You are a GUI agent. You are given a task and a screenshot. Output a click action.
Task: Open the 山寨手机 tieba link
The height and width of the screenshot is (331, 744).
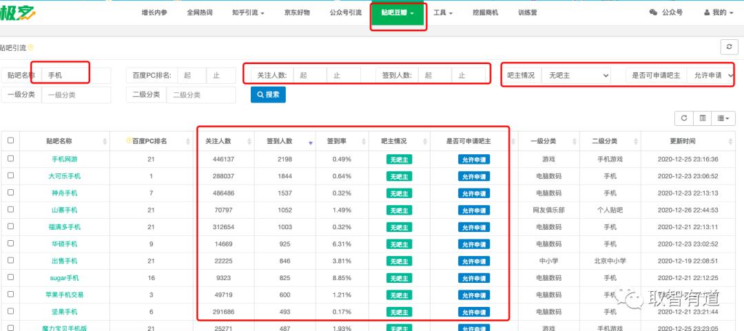click(65, 210)
